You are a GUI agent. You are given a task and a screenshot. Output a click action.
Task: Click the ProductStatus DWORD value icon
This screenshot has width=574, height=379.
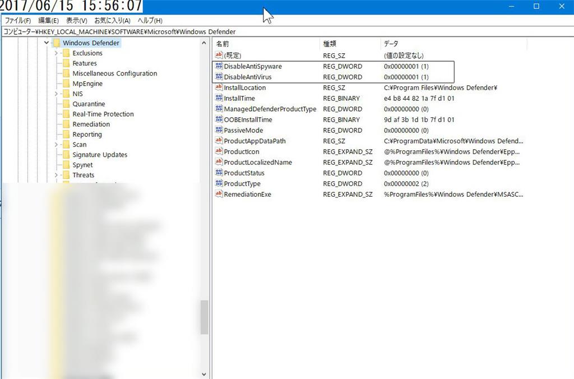point(219,173)
